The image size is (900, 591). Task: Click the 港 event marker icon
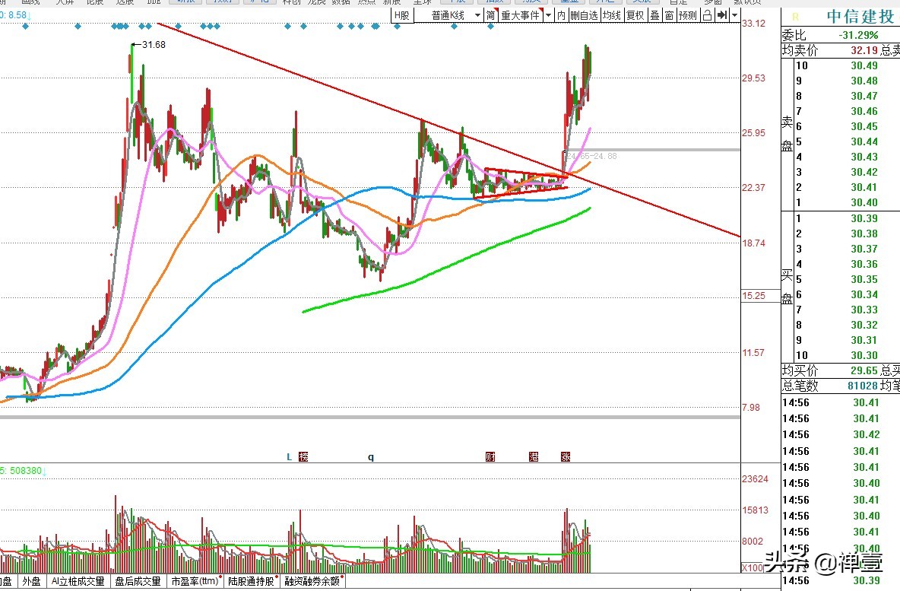tap(534, 456)
